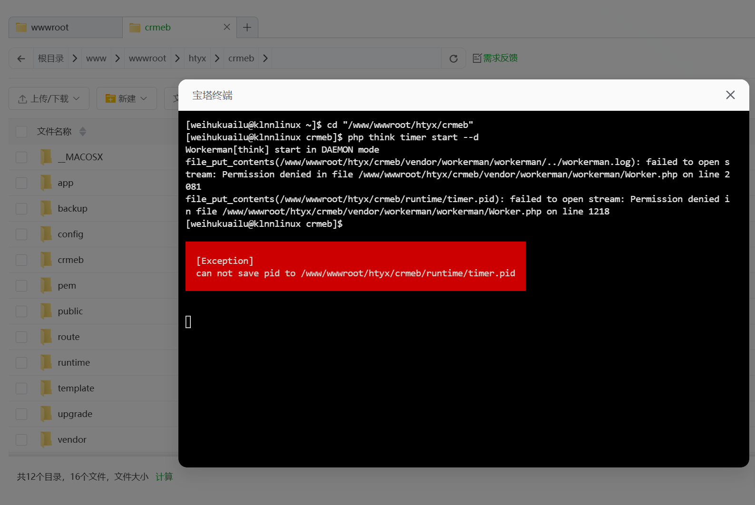
Task: Open the 上传/下载 dropdown
Action: coord(49,98)
